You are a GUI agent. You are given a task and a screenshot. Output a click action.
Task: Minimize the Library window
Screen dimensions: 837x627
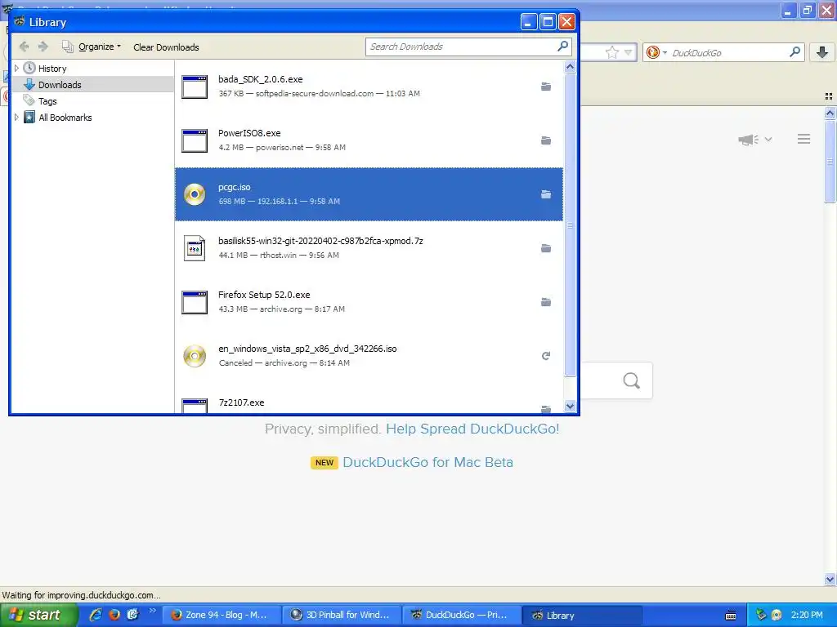click(x=529, y=22)
